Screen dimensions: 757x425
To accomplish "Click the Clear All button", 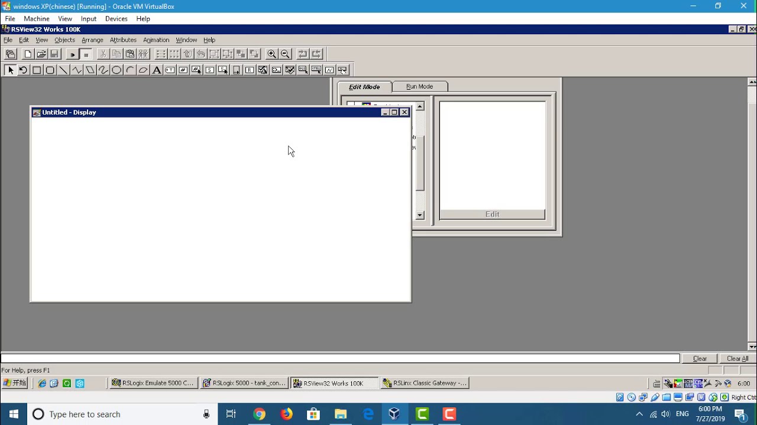I will 737,358.
